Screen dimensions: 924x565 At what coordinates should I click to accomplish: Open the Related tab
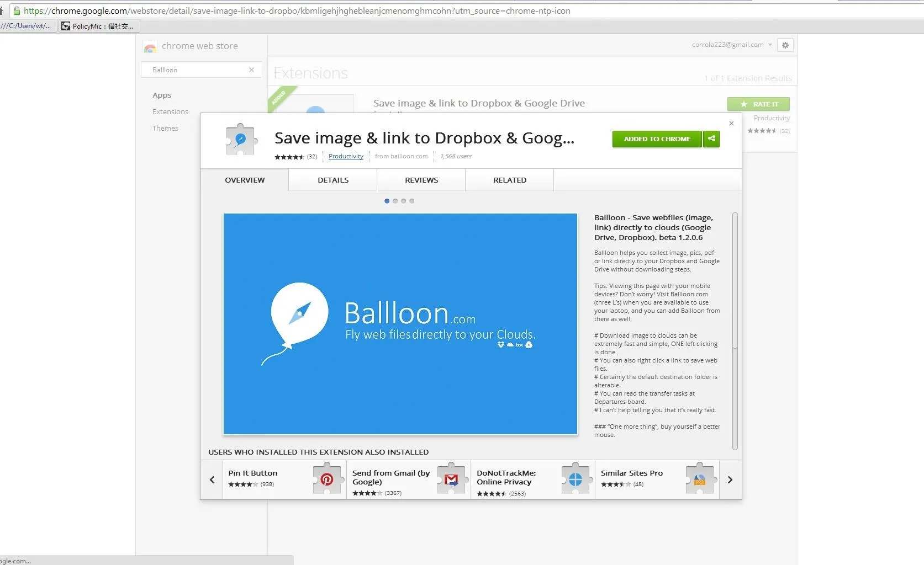point(510,180)
